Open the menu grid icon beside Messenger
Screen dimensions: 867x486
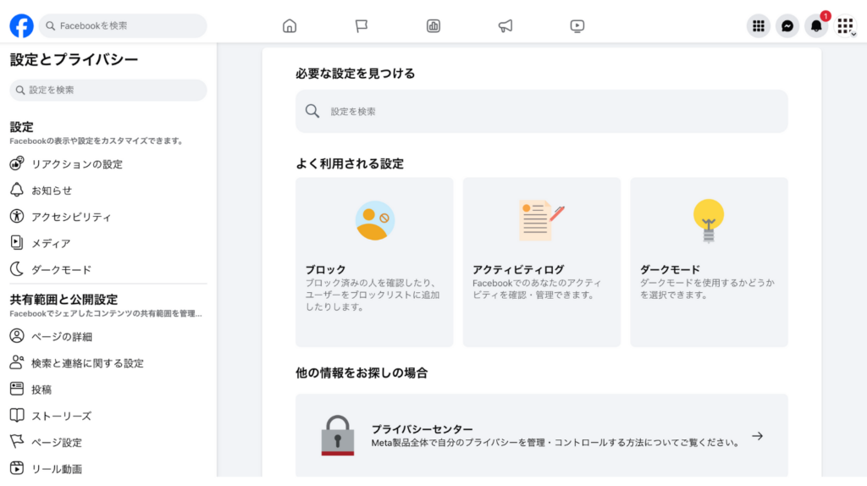[x=758, y=26]
